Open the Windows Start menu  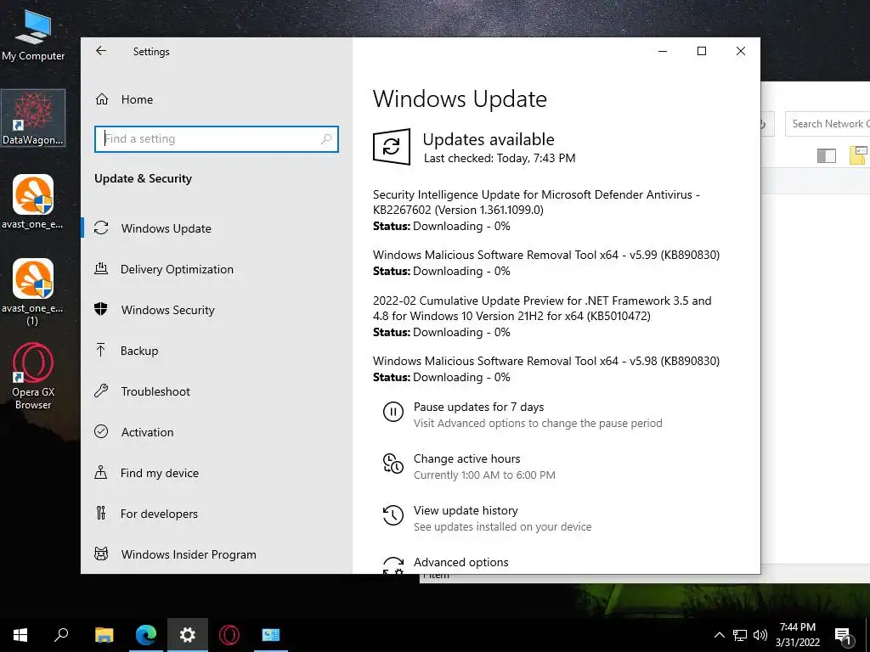[20, 635]
